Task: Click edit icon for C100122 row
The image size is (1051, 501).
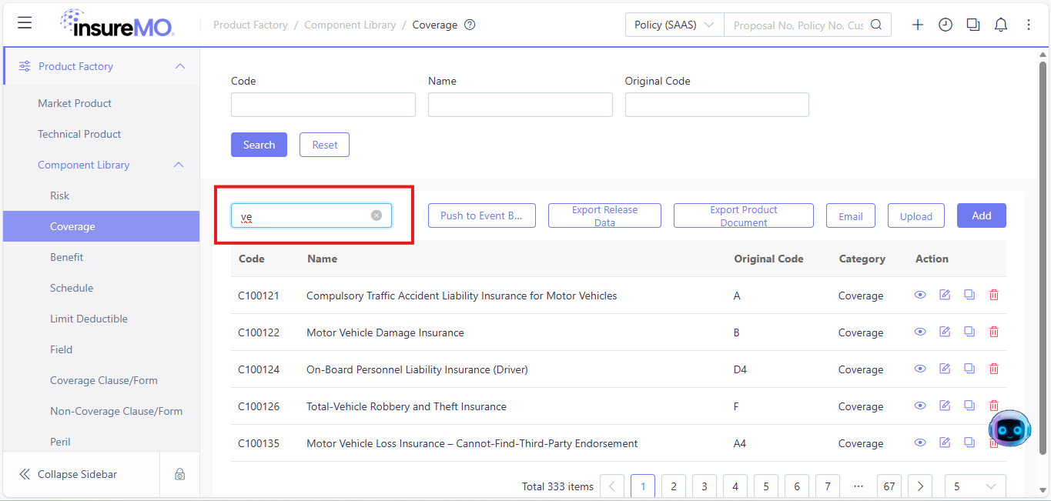Action: pos(945,332)
